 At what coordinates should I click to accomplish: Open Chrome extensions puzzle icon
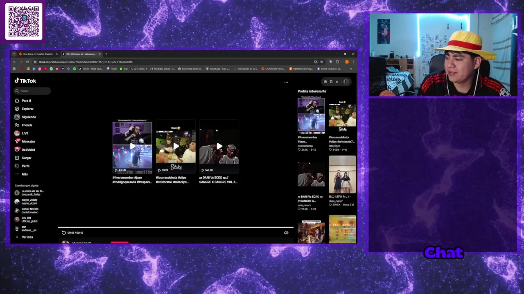(337, 62)
